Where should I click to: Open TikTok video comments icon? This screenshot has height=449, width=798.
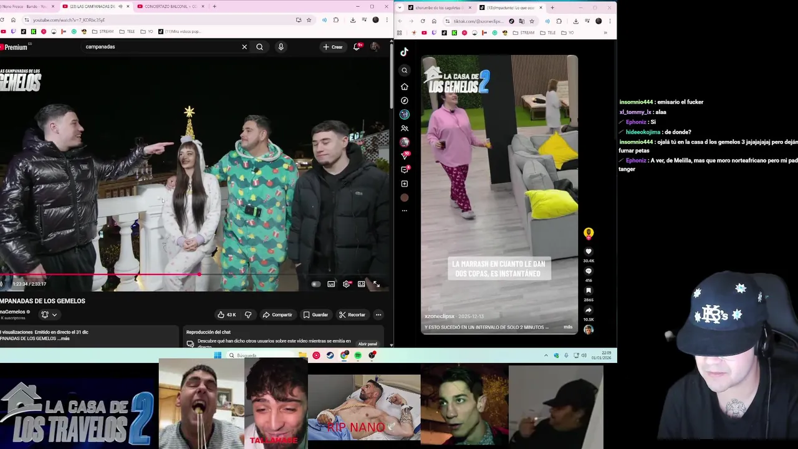click(x=588, y=271)
